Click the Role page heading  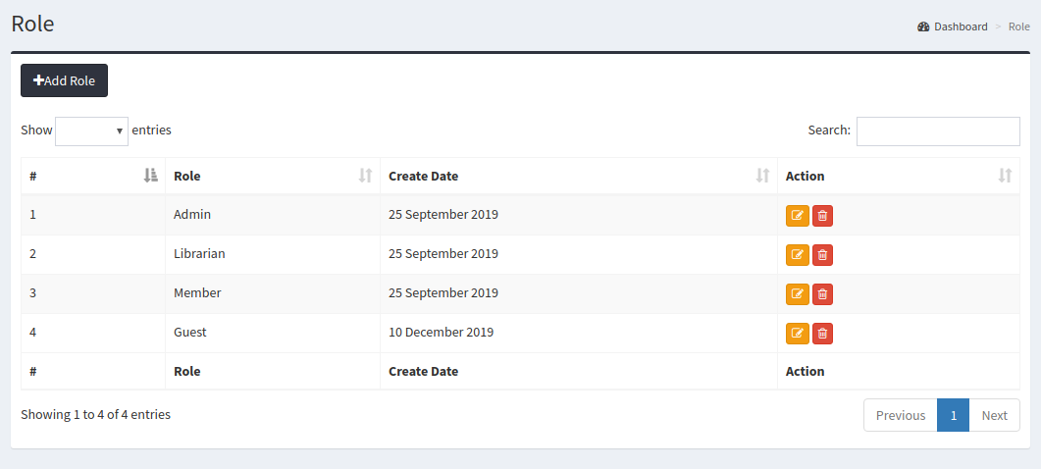(32, 24)
